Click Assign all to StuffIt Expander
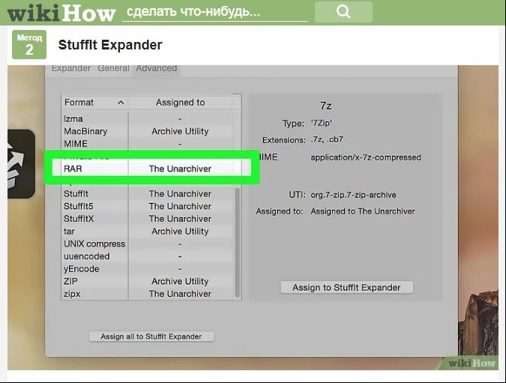The height and width of the screenshot is (383, 506). 151,337
